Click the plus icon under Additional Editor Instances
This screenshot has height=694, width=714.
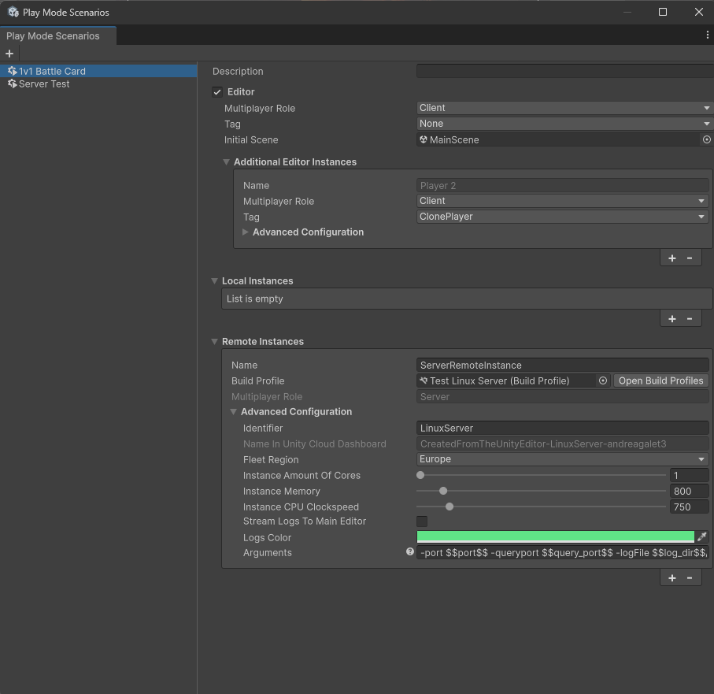(671, 258)
